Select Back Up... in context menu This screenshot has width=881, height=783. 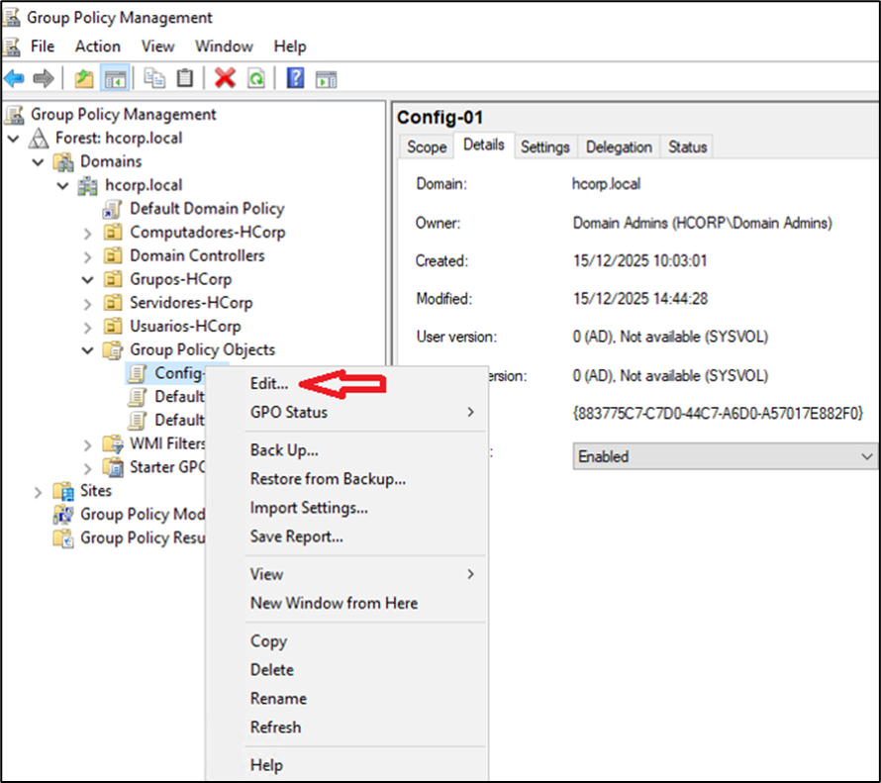284,450
